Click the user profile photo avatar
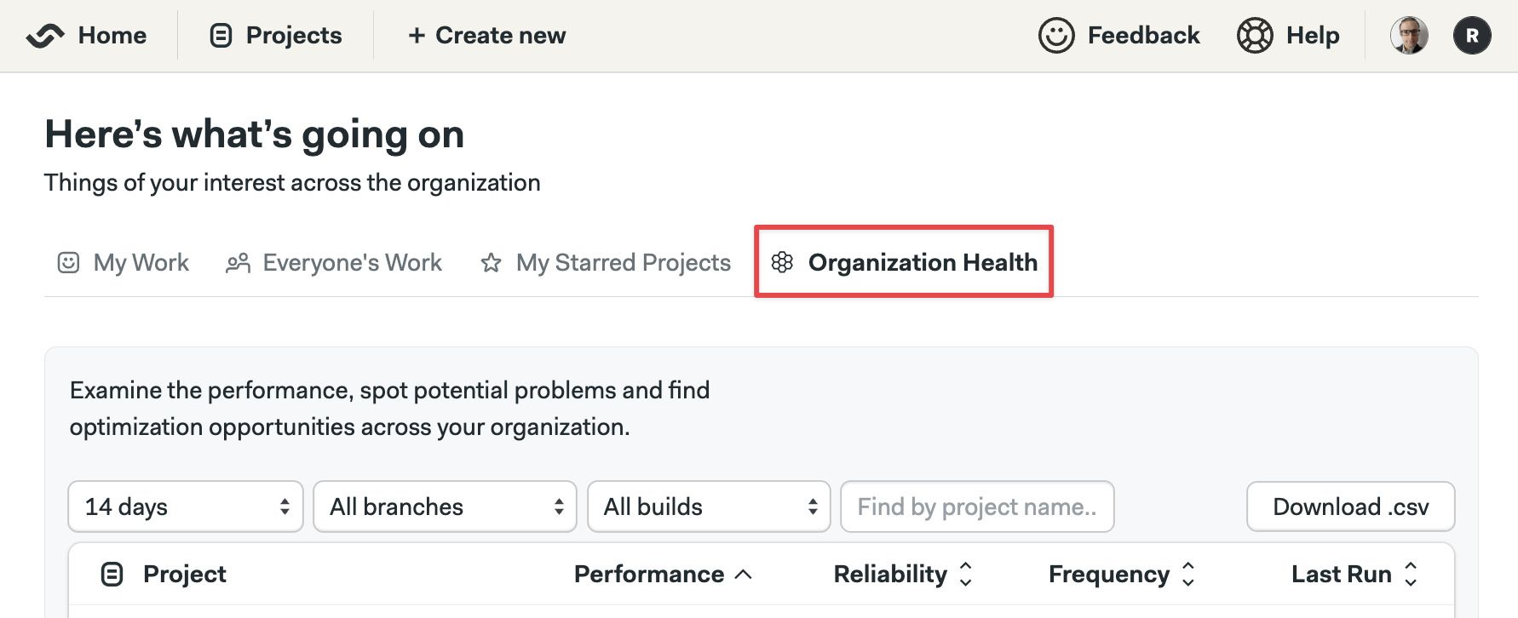 pyautogui.click(x=1409, y=36)
